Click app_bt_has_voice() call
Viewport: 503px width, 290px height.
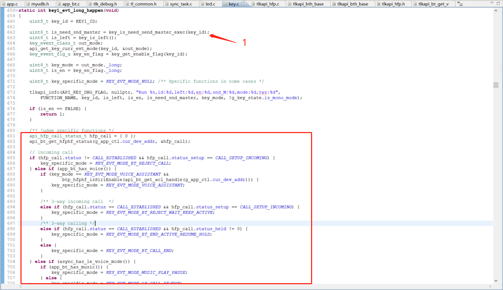pos(85,169)
